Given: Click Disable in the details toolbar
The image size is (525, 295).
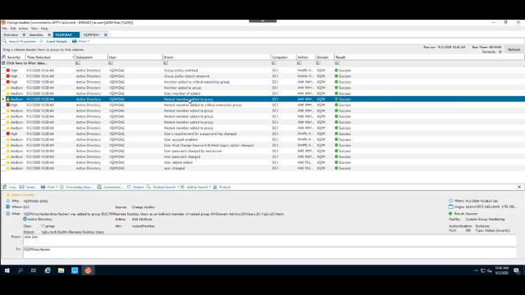Looking at the screenshot, I should coord(135,187).
